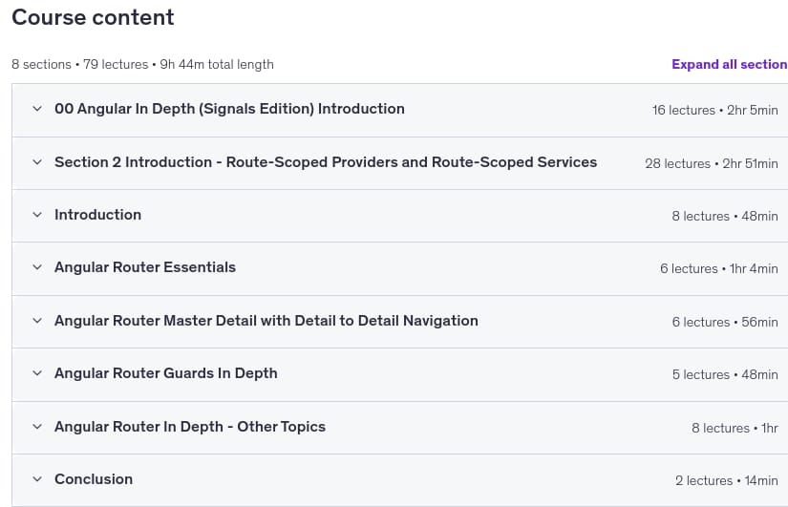The height and width of the screenshot is (507, 788).
Task: Open '00 Angular In Depth (Signals Edition) Introduction' title
Action: coord(229,109)
